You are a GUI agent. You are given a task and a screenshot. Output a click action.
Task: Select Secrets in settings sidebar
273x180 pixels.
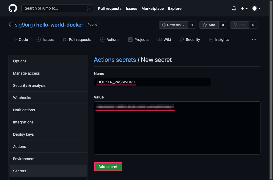[x=48, y=171]
